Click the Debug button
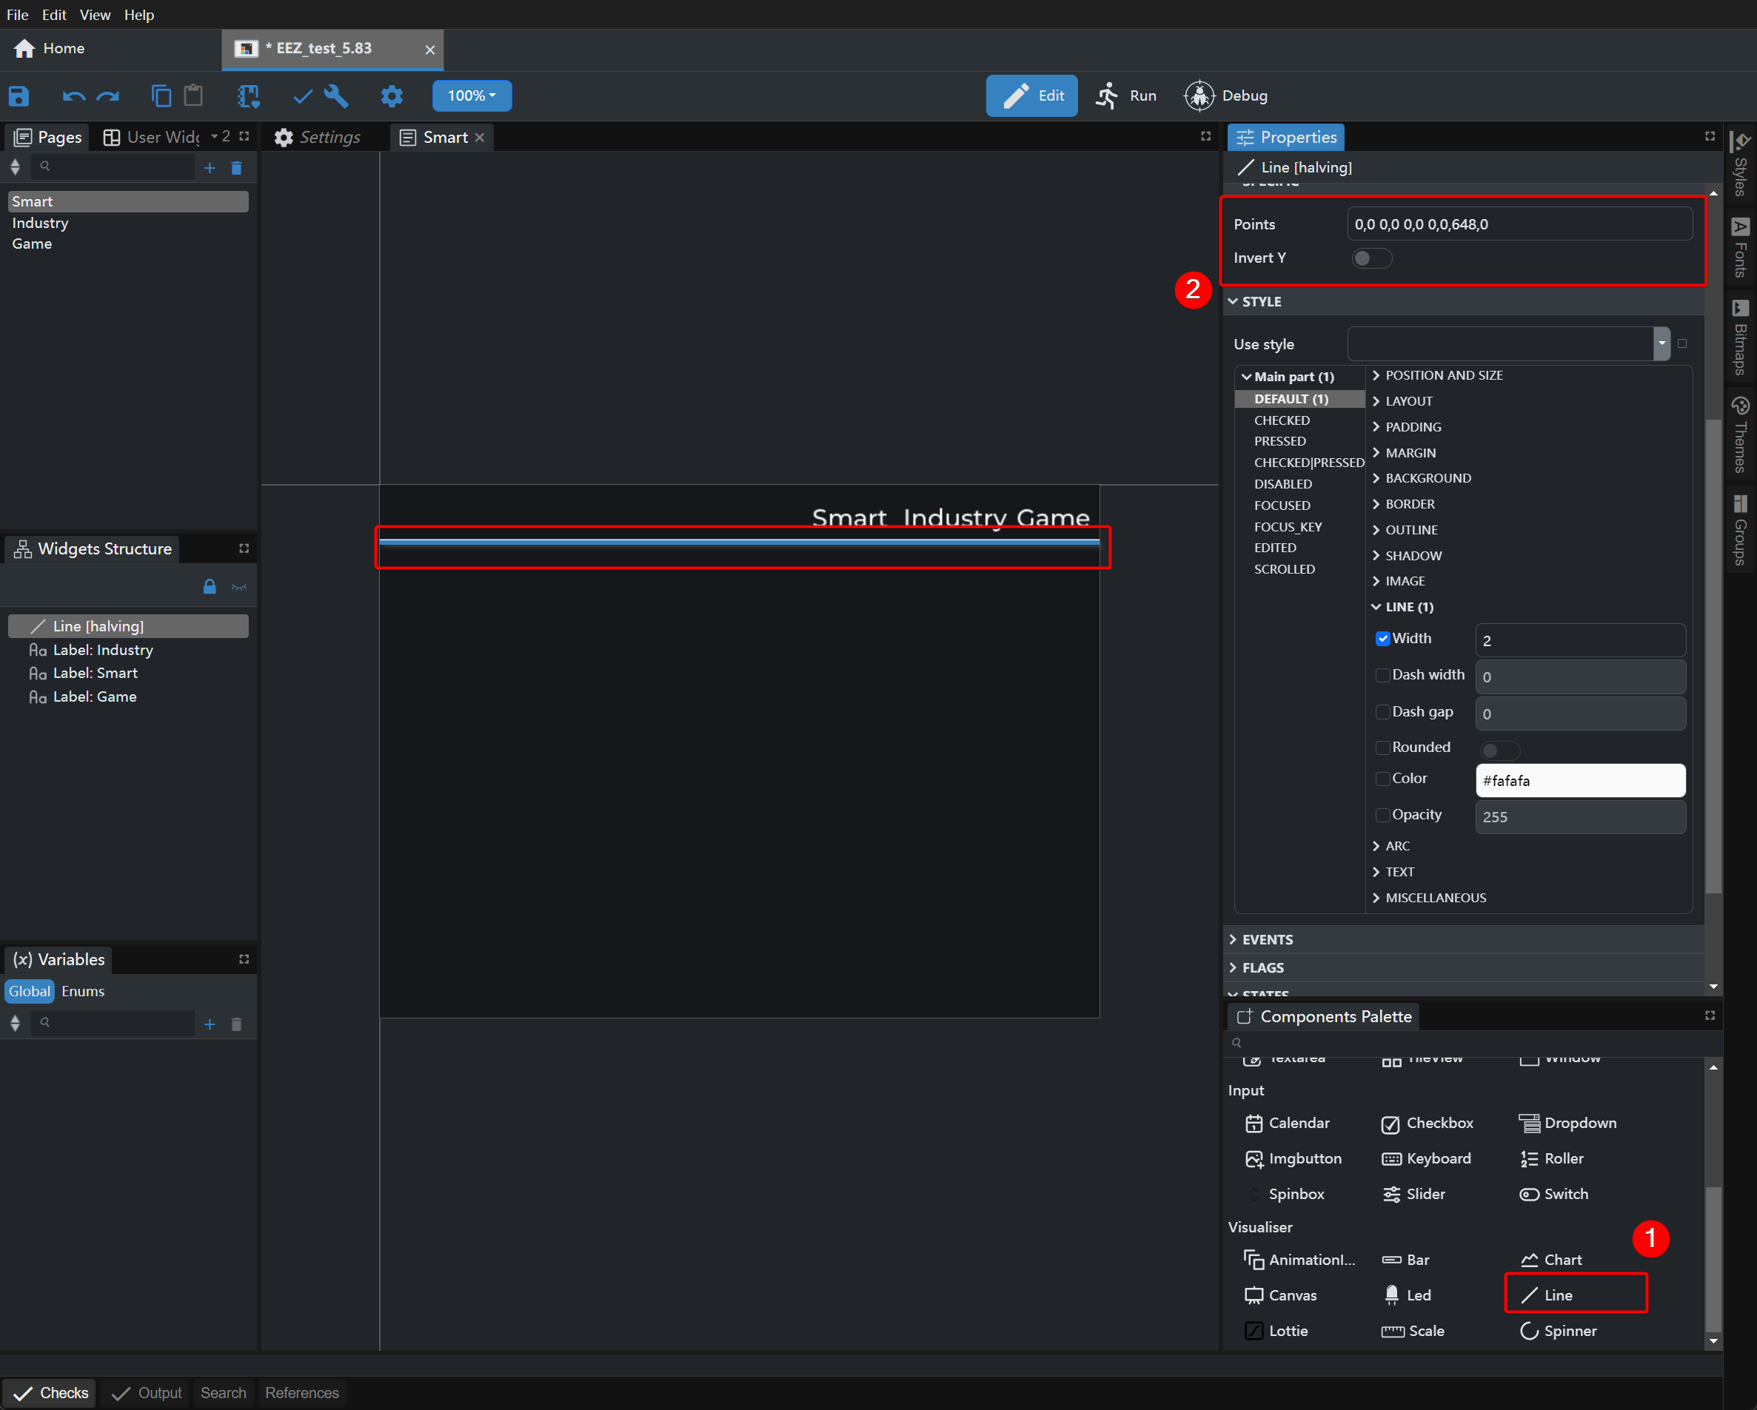 1225,95
